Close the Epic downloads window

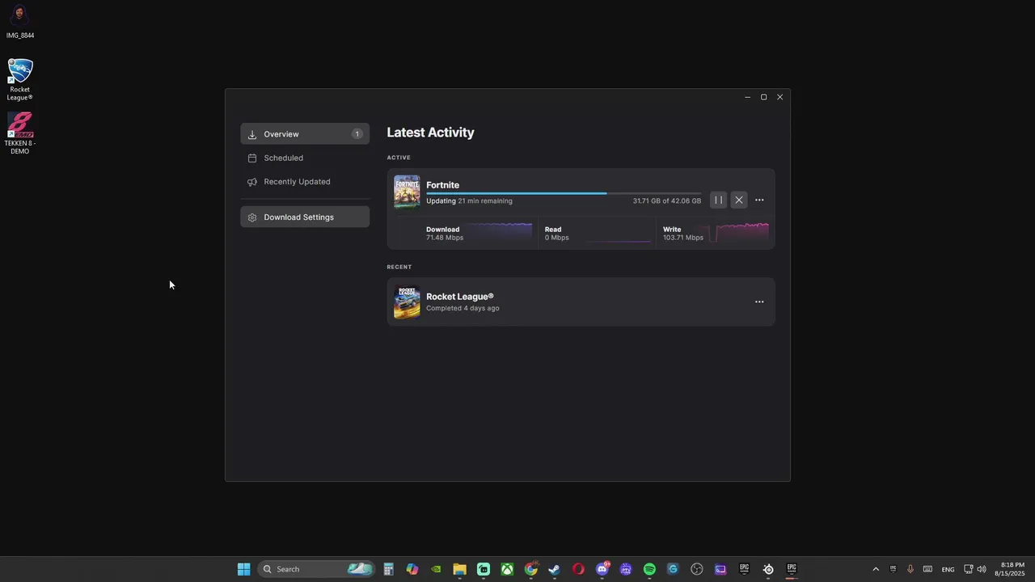[x=779, y=97]
